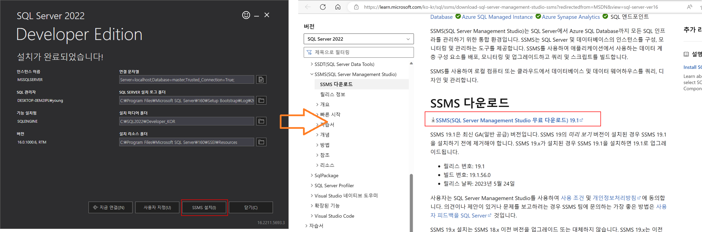The width and height of the screenshot is (702, 232).
Task: Open the 사용 조건 link
Action: (572, 198)
